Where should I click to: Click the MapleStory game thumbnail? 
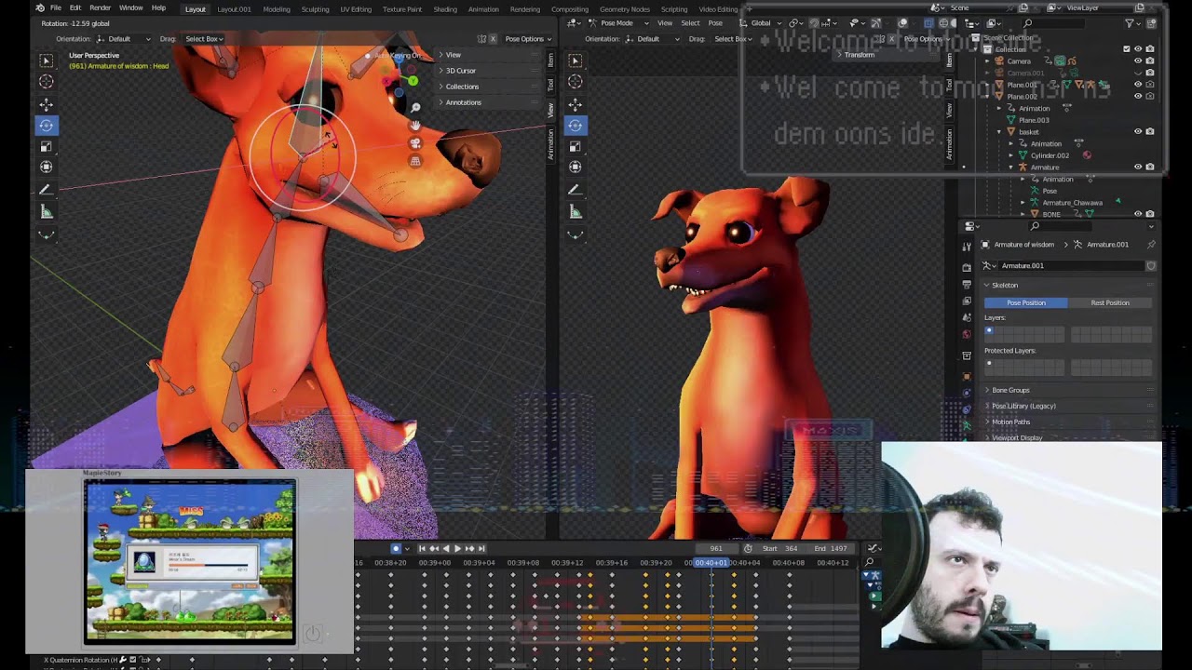pos(190,562)
